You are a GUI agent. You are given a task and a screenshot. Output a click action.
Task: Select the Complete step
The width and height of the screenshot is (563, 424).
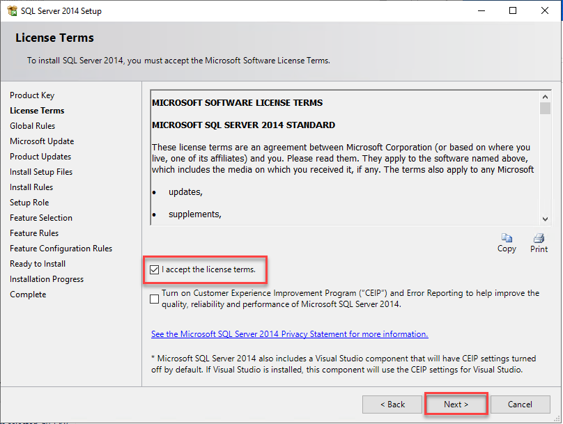[28, 295]
